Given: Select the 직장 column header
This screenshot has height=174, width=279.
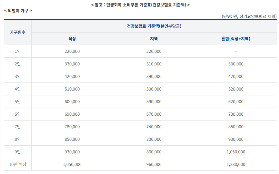Looking at the screenshot, I should pyautogui.click(x=72, y=39).
